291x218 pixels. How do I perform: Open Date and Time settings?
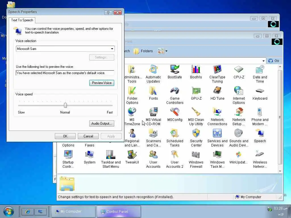tap(260, 74)
